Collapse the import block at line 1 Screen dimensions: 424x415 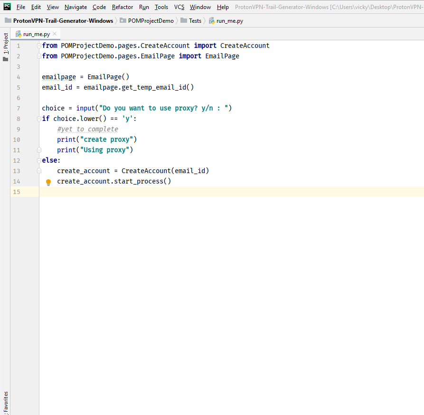point(39,46)
